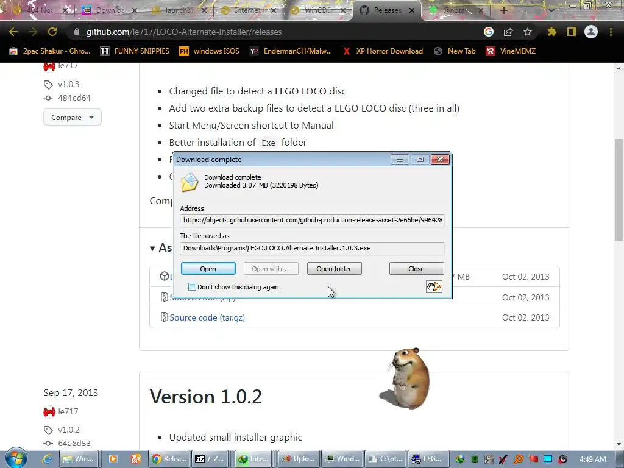Switch to the LEG... taskbar window

[428, 459]
